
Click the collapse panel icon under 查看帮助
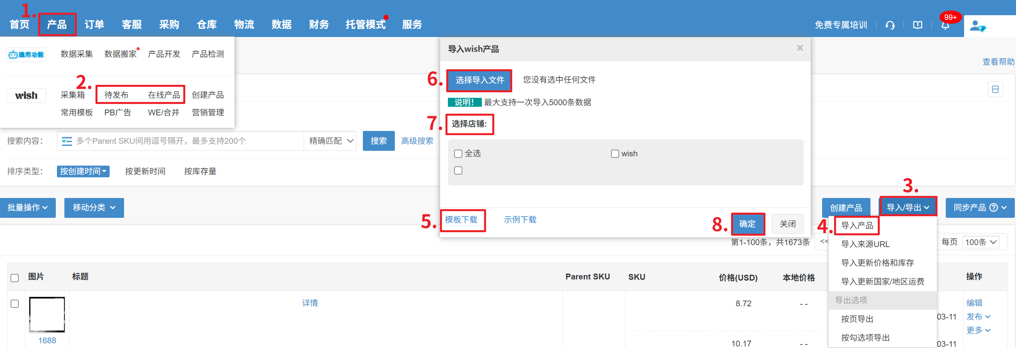pyautogui.click(x=995, y=90)
